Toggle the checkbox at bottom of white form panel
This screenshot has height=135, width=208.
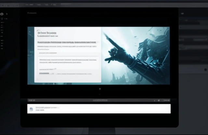tap(38, 79)
